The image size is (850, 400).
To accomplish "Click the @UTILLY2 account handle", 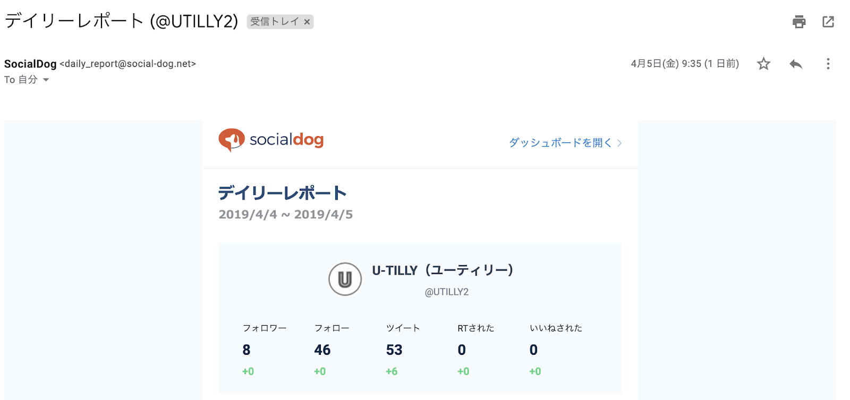I will (446, 292).
